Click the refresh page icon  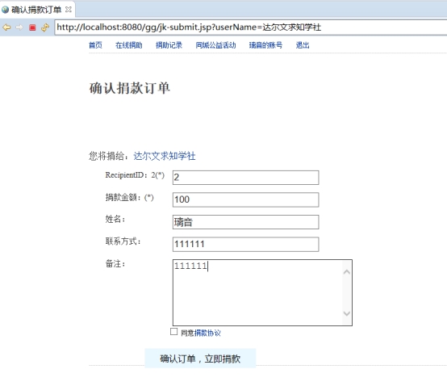point(45,27)
